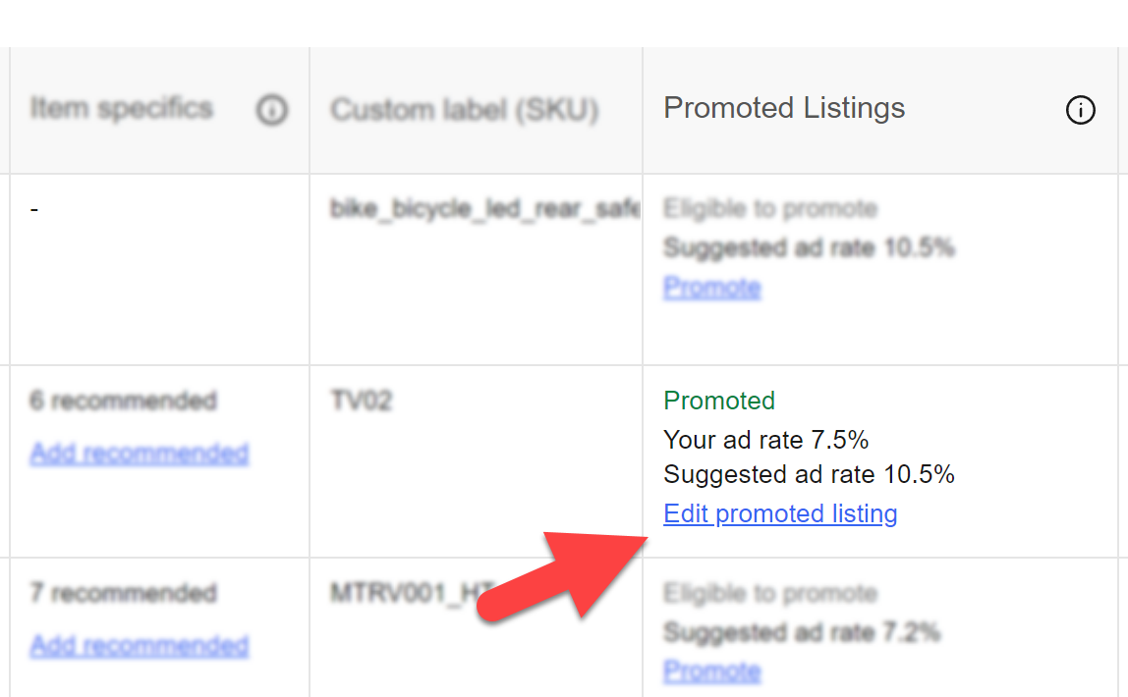Click Promote link in the MTRV001 row
This screenshot has width=1128, height=697.
(x=711, y=671)
